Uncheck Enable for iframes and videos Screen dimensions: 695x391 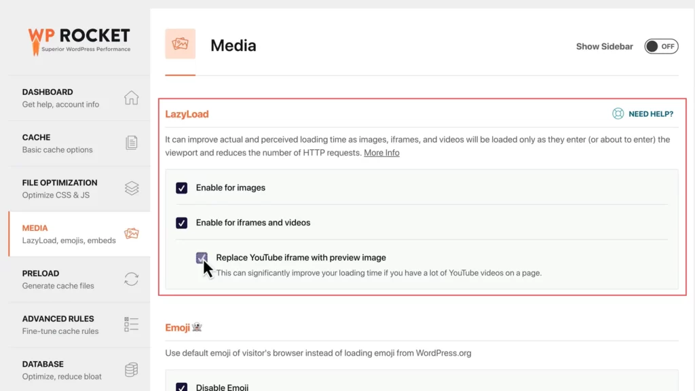point(182,223)
